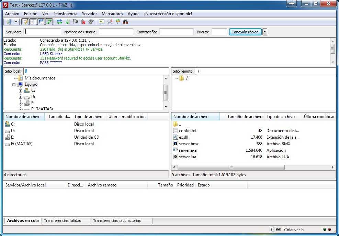Click the Conexión rápida button

[245, 32]
